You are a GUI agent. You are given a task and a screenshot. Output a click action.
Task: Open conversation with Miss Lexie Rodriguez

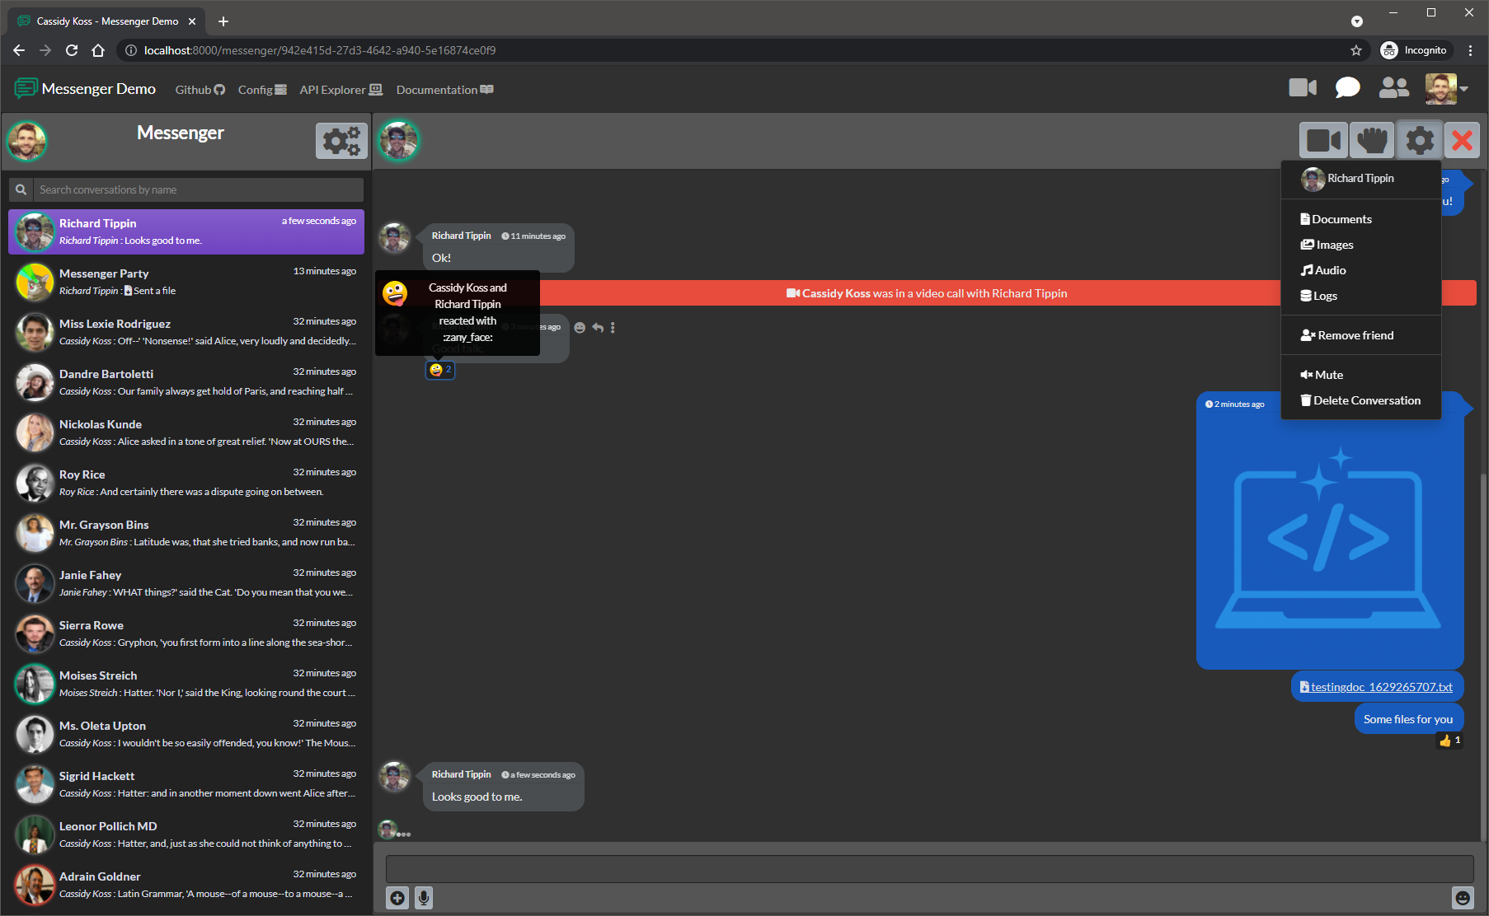(186, 333)
